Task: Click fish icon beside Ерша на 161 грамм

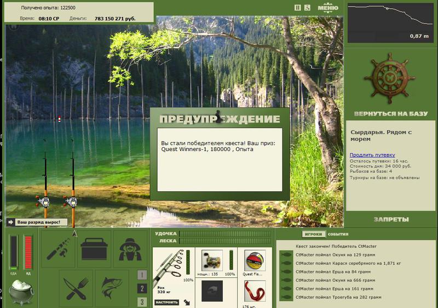Action: (x=286, y=289)
